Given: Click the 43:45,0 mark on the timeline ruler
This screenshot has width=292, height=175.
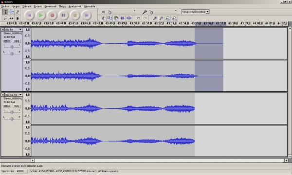Looking at the screenshot, I should (73, 23).
